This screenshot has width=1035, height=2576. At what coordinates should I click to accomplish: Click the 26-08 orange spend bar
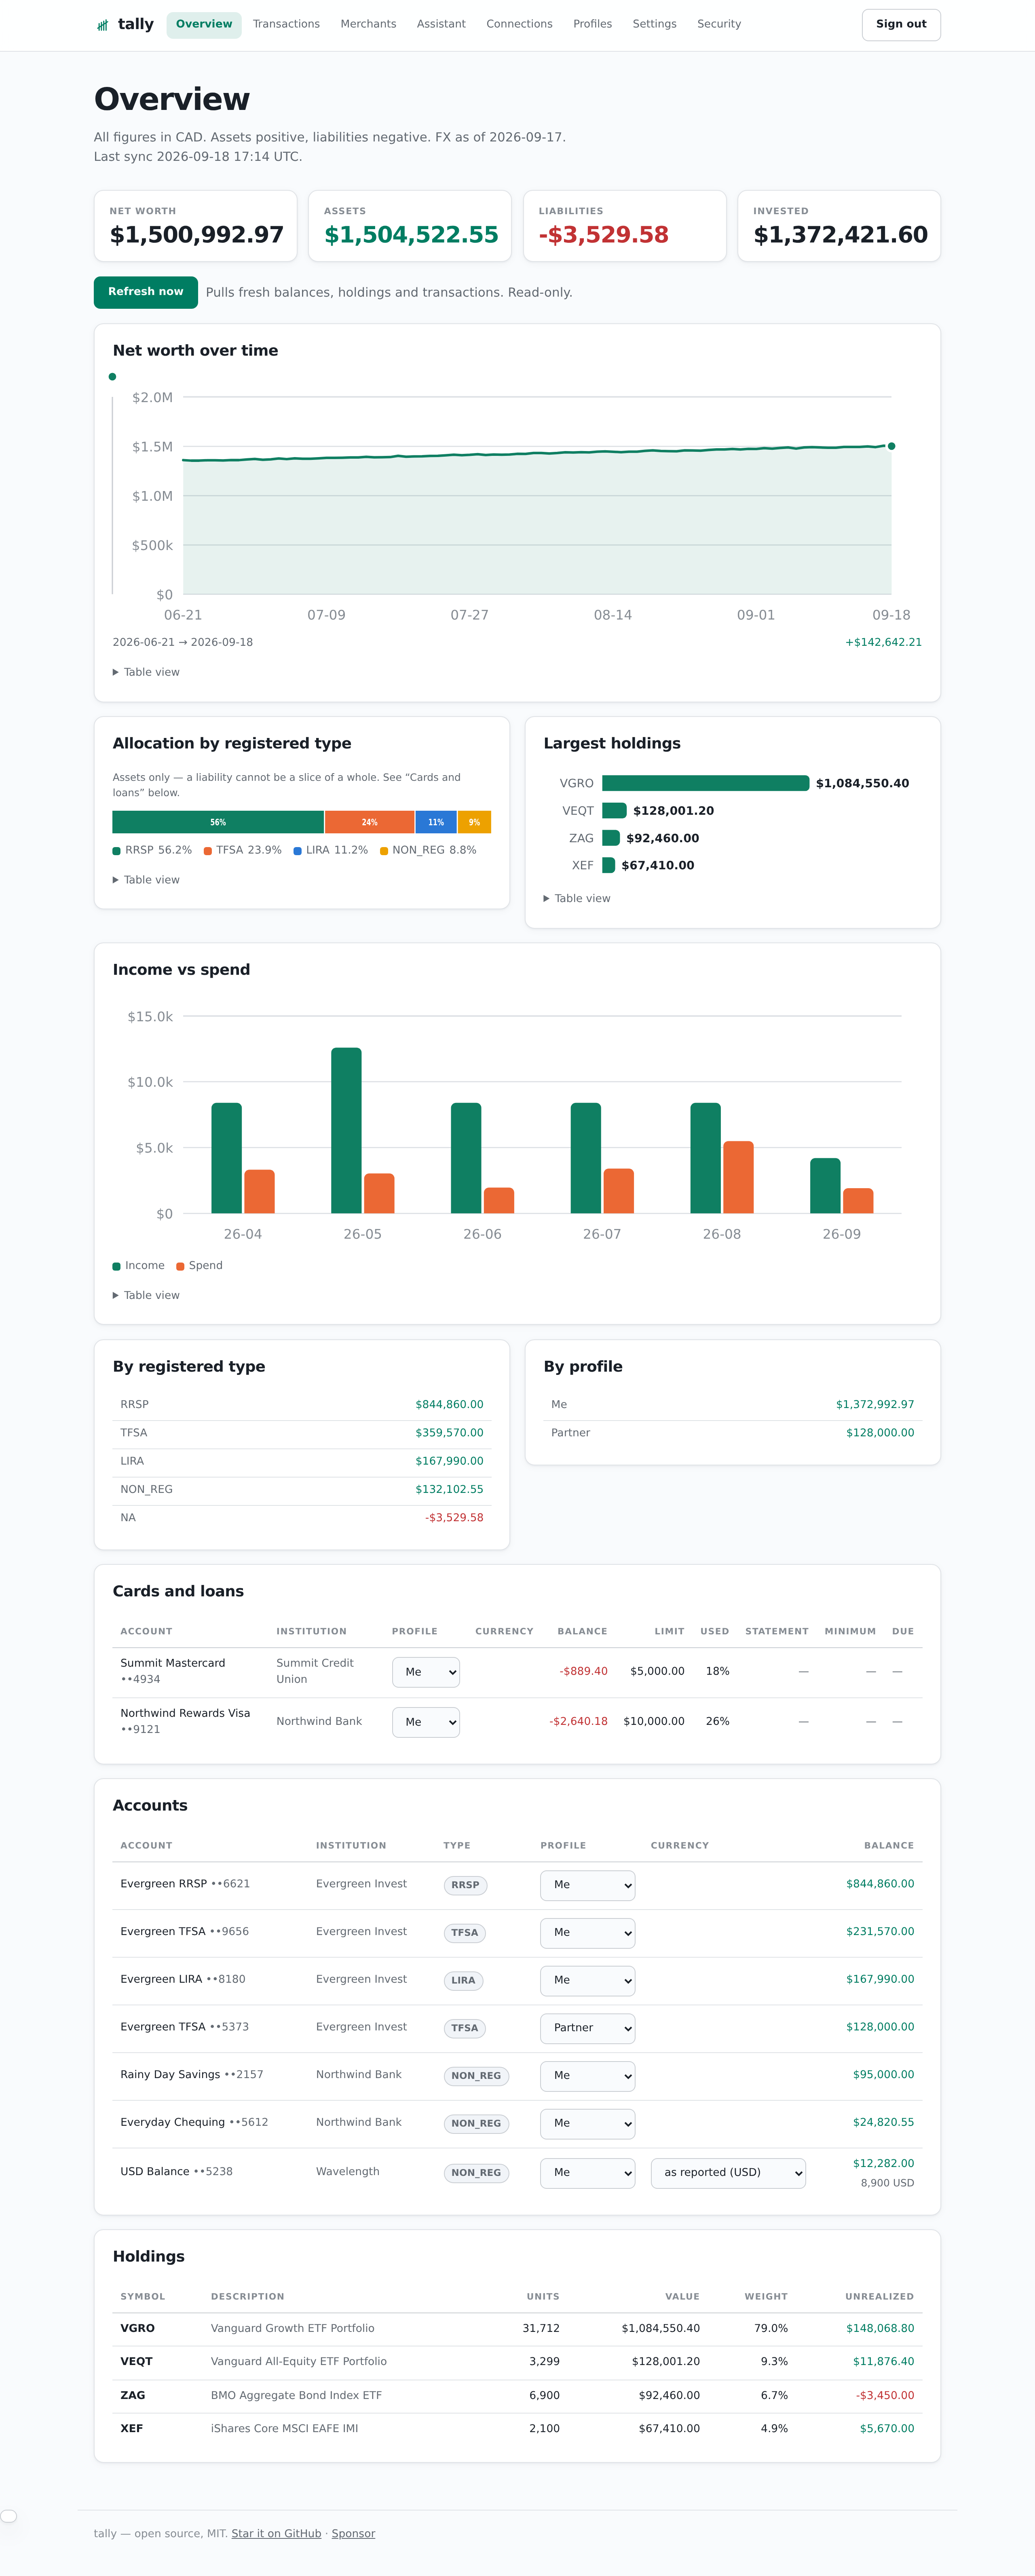coord(738,1177)
